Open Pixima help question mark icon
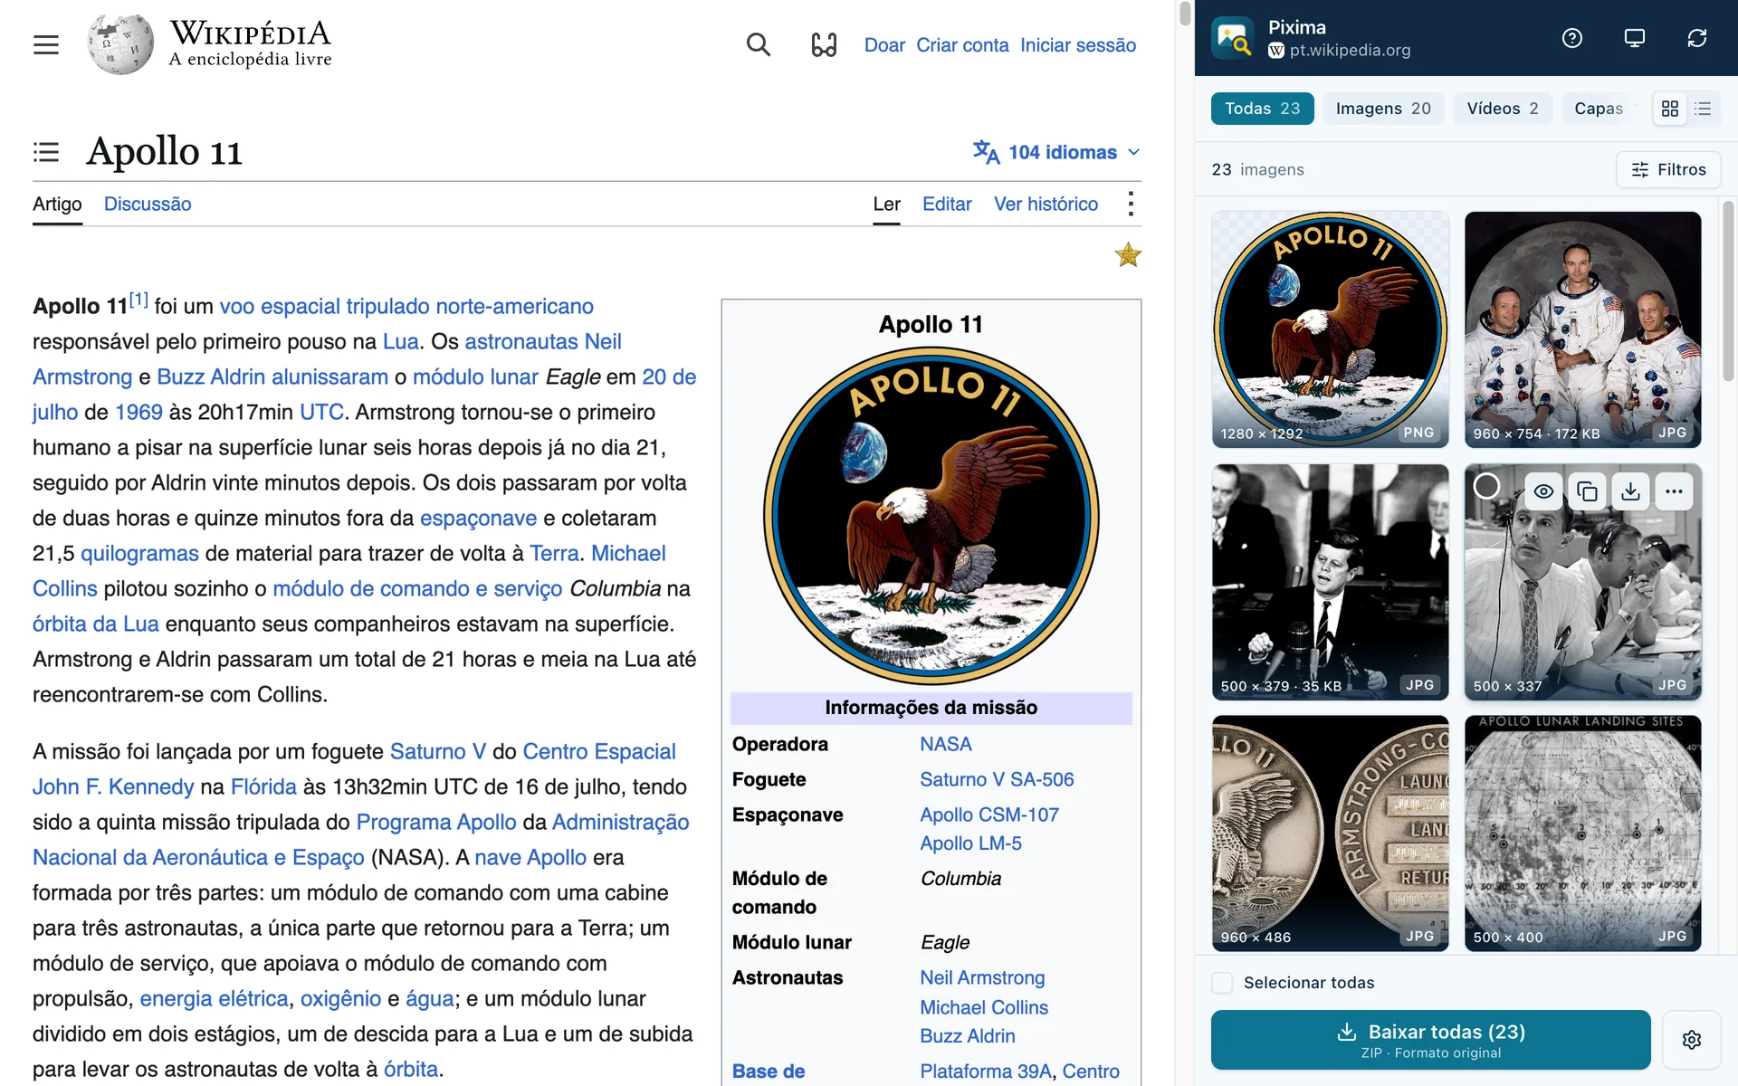 coord(1572,38)
